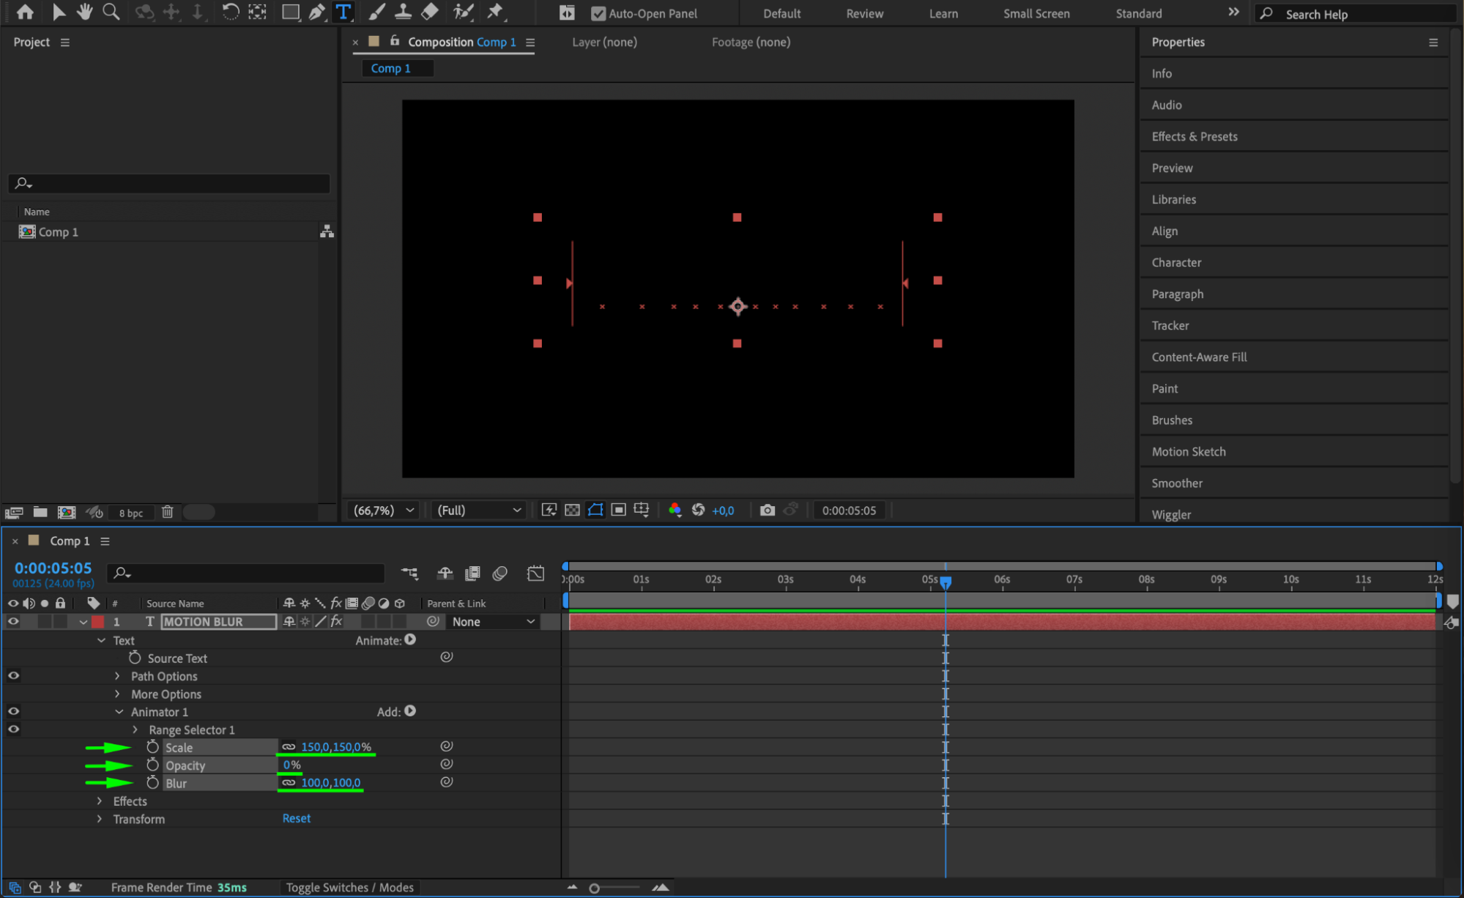Select the Puppet Pin tool
Screen dimensions: 1464x898
click(496, 12)
